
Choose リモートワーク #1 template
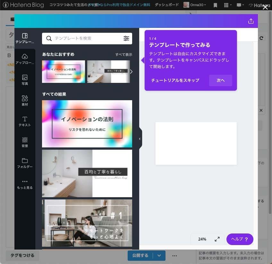point(87,223)
